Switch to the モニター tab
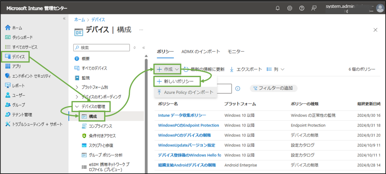386x174 pixels. click(x=236, y=51)
